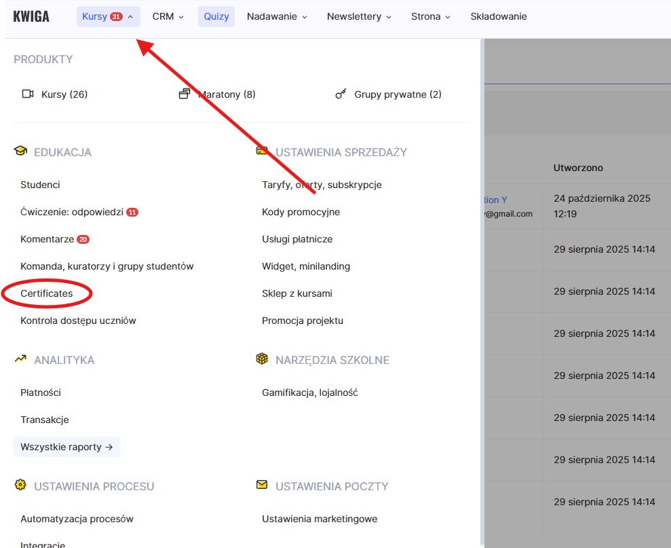Image resolution: width=671 pixels, height=548 pixels.
Task: Go to Kody promocyjne settings
Action: pyautogui.click(x=301, y=212)
